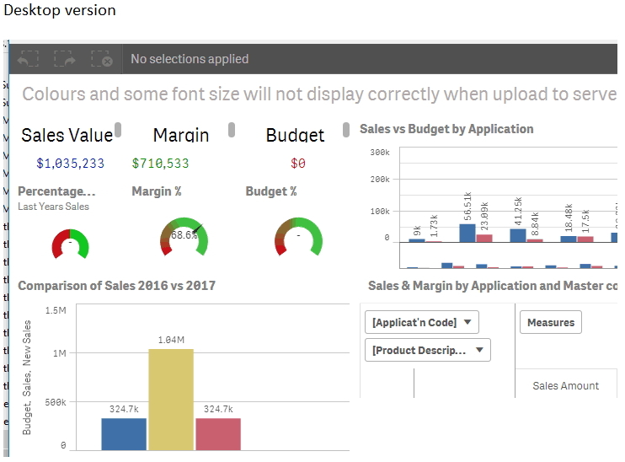Click the step forward selection icon
The height and width of the screenshot is (462, 625).
click(x=65, y=59)
